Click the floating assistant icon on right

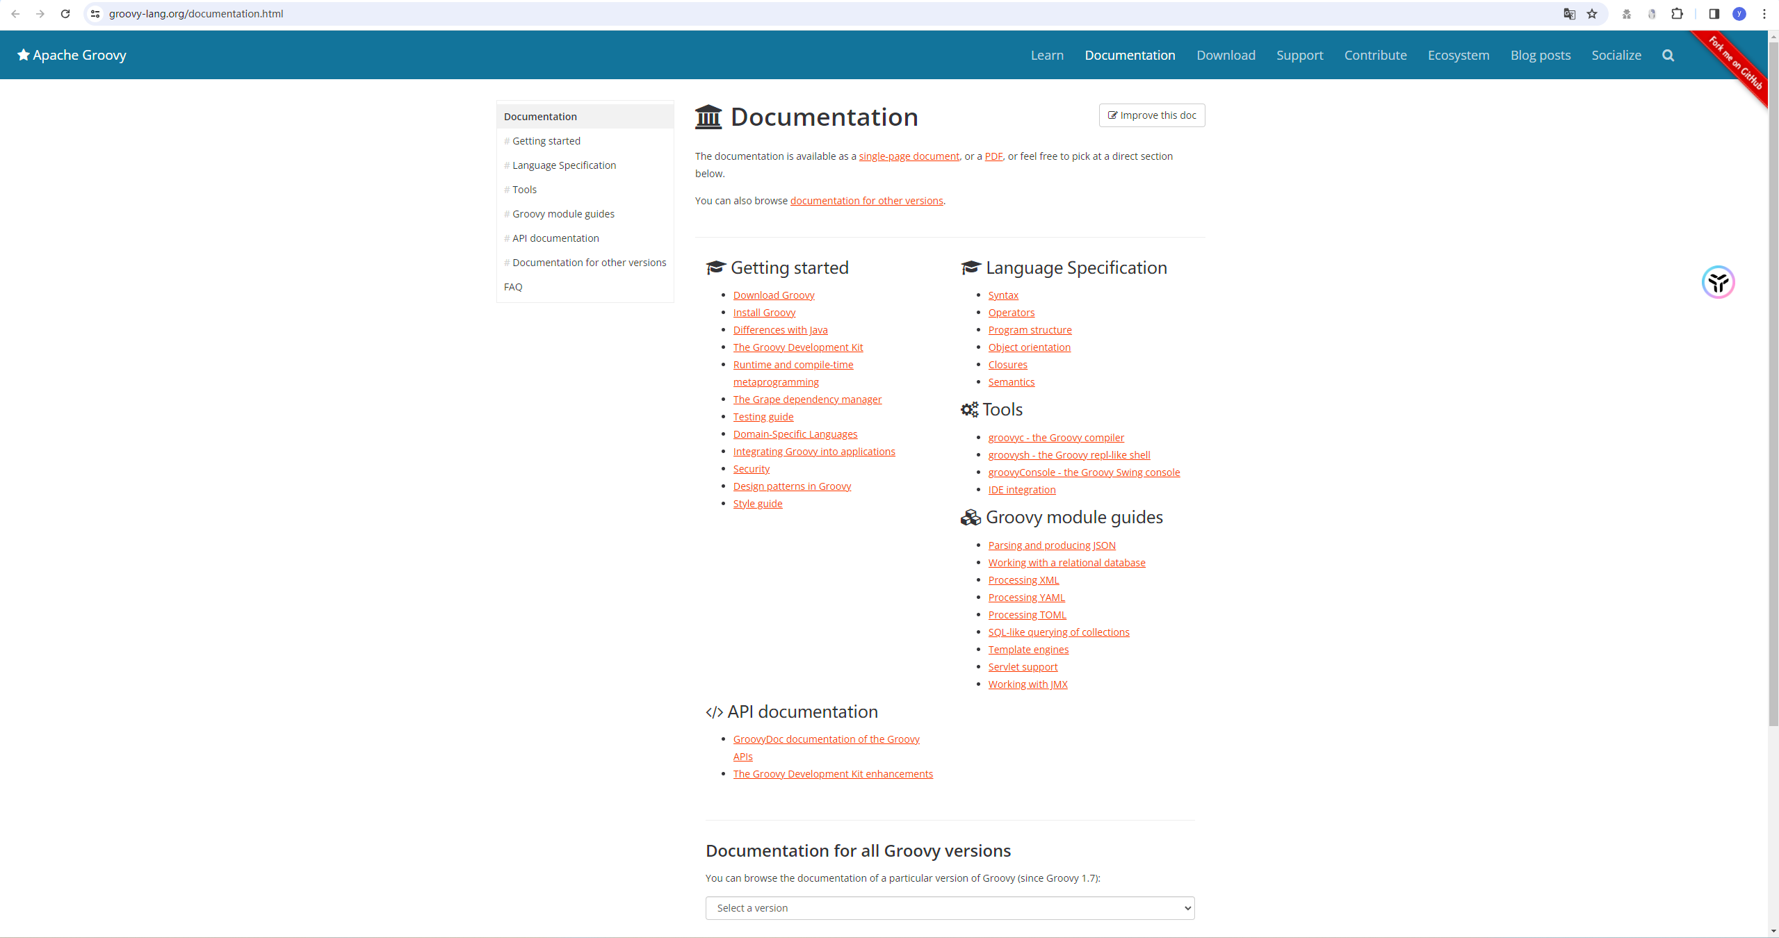point(1719,282)
